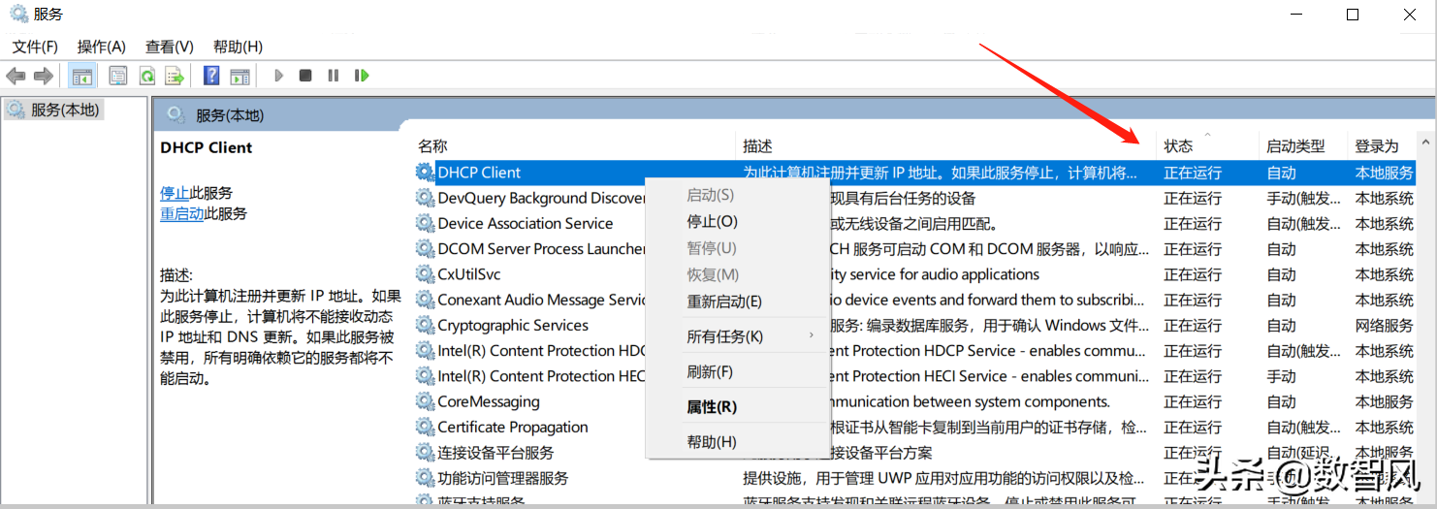The height and width of the screenshot is (509, 1437).
Task: Toggle the Show/Hide Console Tree button
Action: click(82, 76)
